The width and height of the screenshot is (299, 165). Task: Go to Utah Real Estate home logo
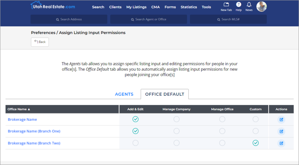point(53,6)
